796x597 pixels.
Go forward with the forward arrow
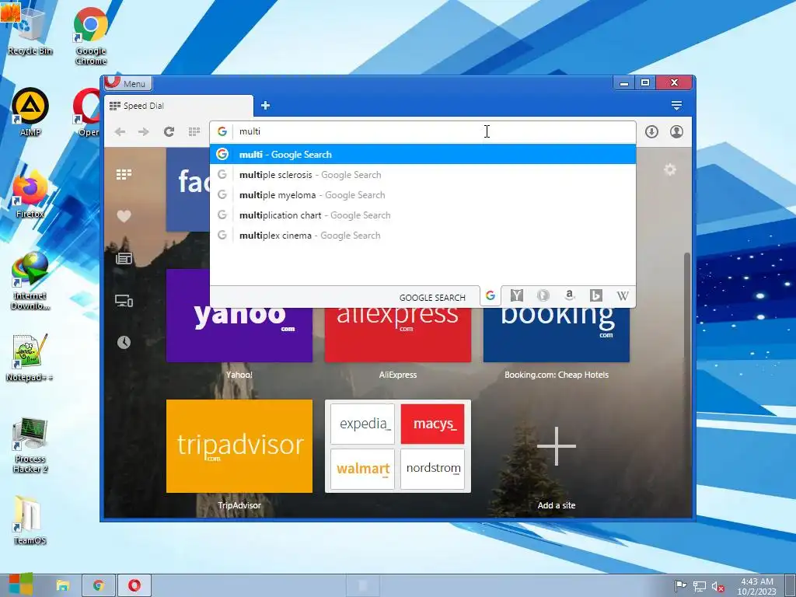click(144, 132)
